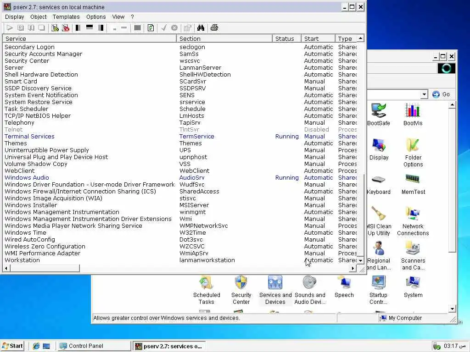Select the Windows Audio service row
Screen dimensions: 470x352
(x=180, y=178)
